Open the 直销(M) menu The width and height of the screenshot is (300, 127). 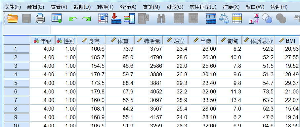[151, 7]
